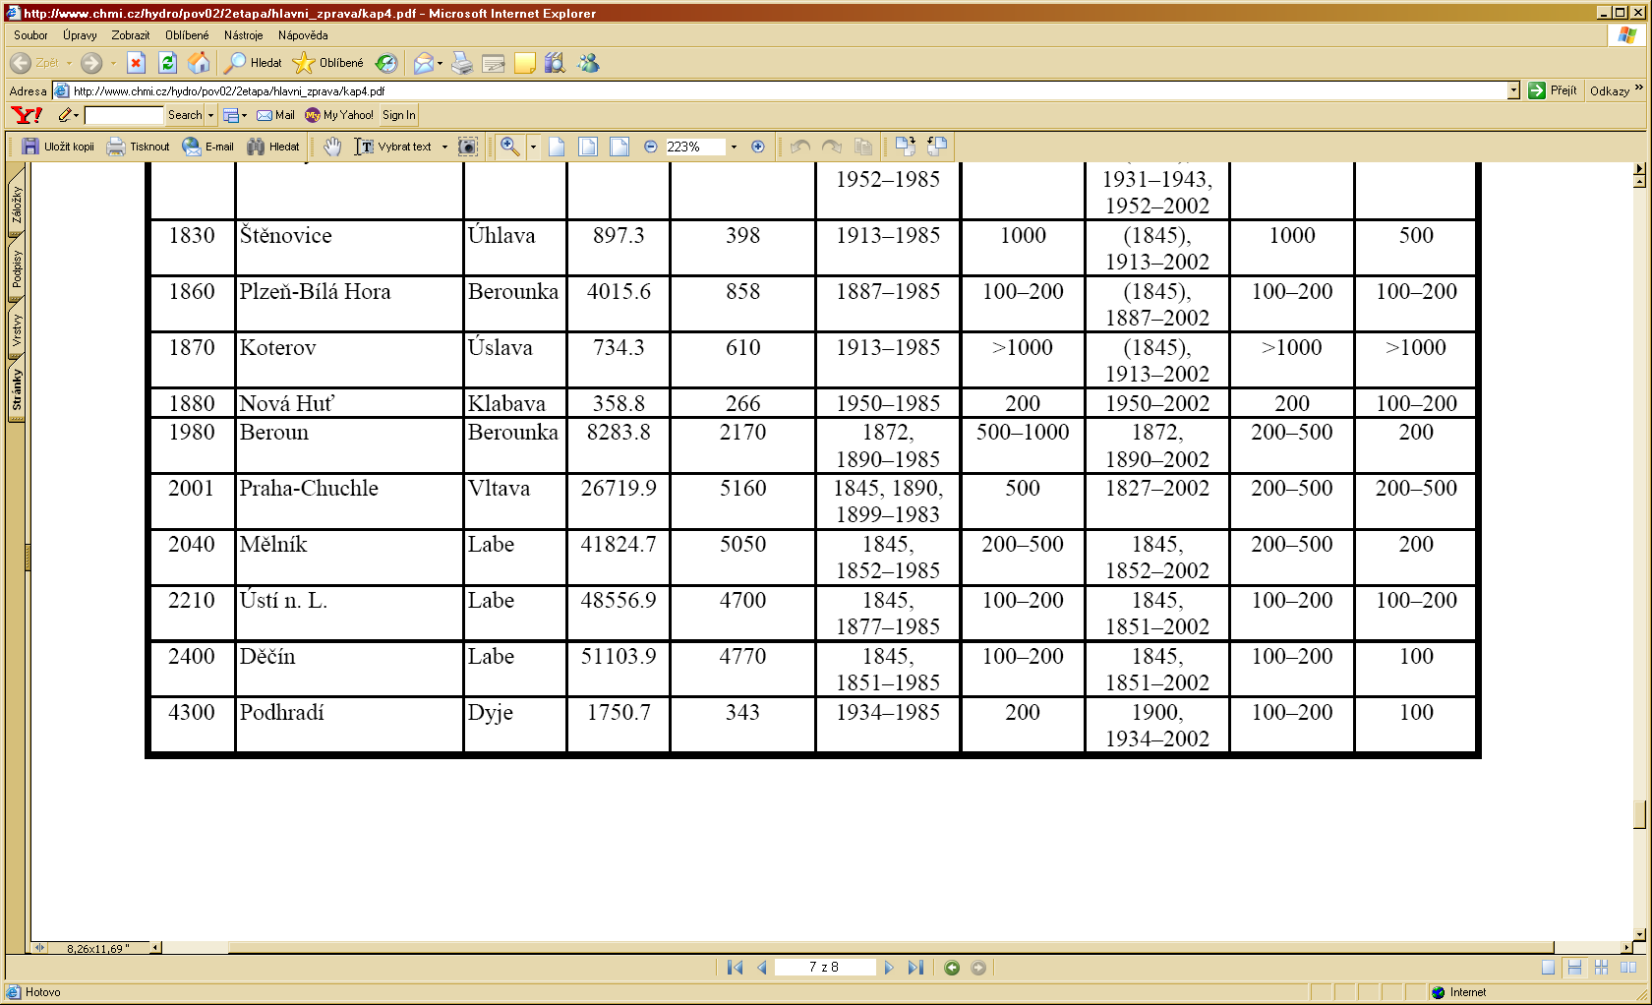This screenshot has width=1652, height=1005.
Task: Open Forward button history dropdown arrow
Action: [x=113, y=63]
